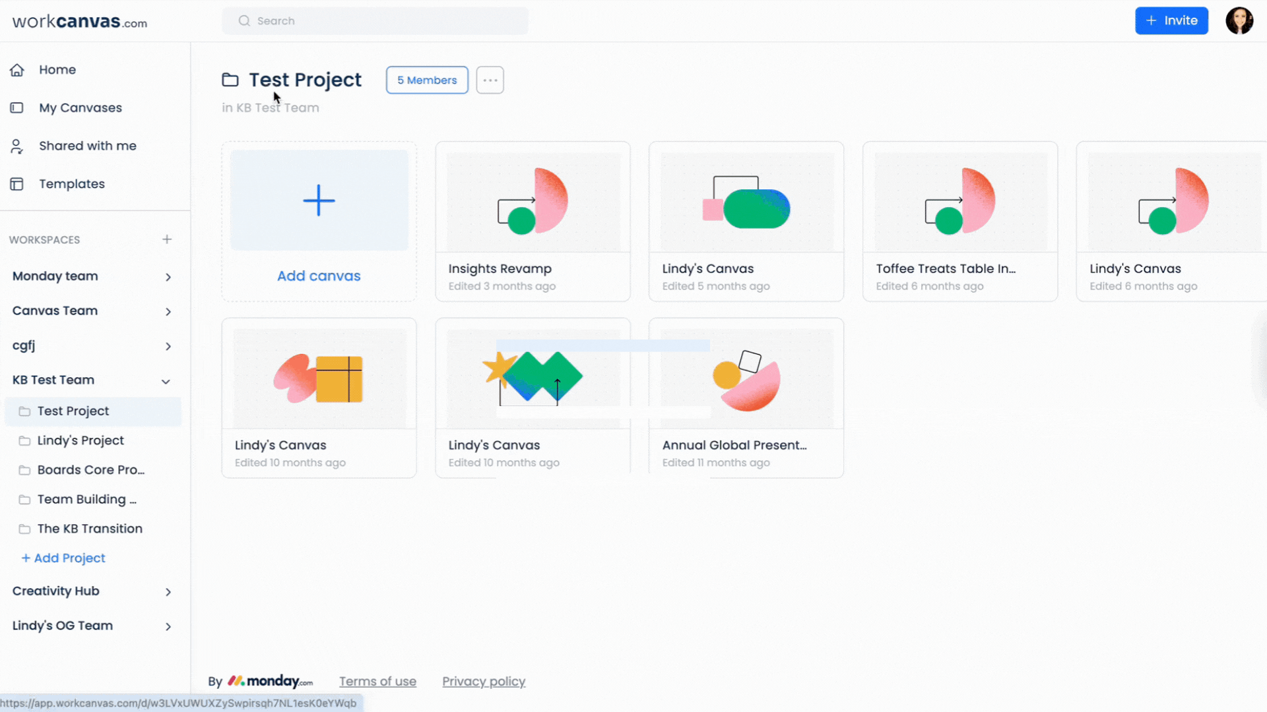Click the folder icon beside Team Building
This screenshot has height=712, width=1267.
coord(24,500)
